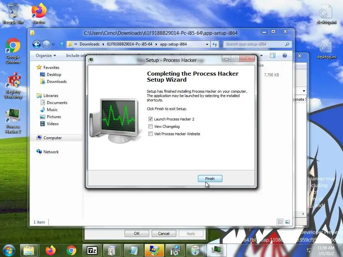Select upper desktop.ini file icon

326,13
